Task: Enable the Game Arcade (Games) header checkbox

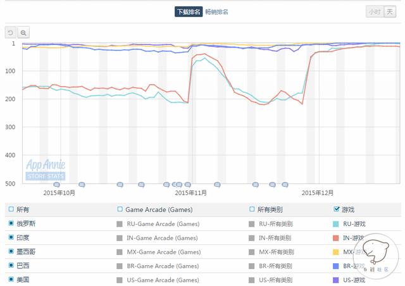Action: (120, 209)
